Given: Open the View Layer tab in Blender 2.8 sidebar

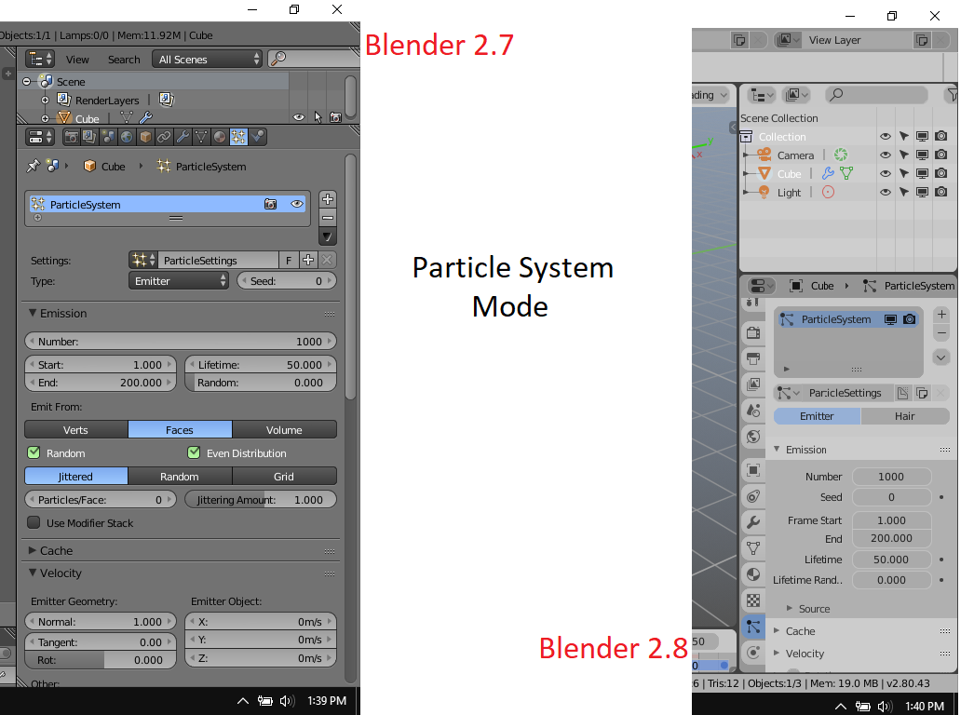Looking at the screenshot, I should (x=753, y=384).
